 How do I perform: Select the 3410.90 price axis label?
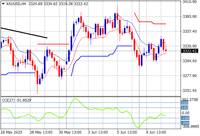(x=189, y=2)
